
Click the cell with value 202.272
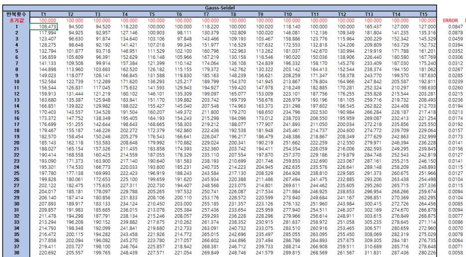(125, 130)
